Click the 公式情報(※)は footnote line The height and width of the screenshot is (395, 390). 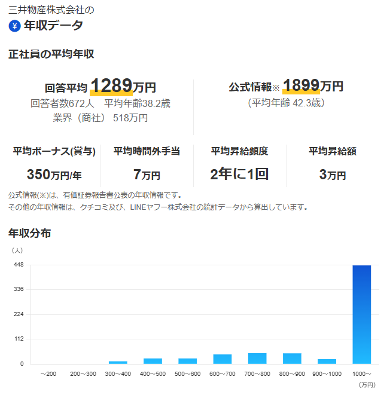click(95, 195)
